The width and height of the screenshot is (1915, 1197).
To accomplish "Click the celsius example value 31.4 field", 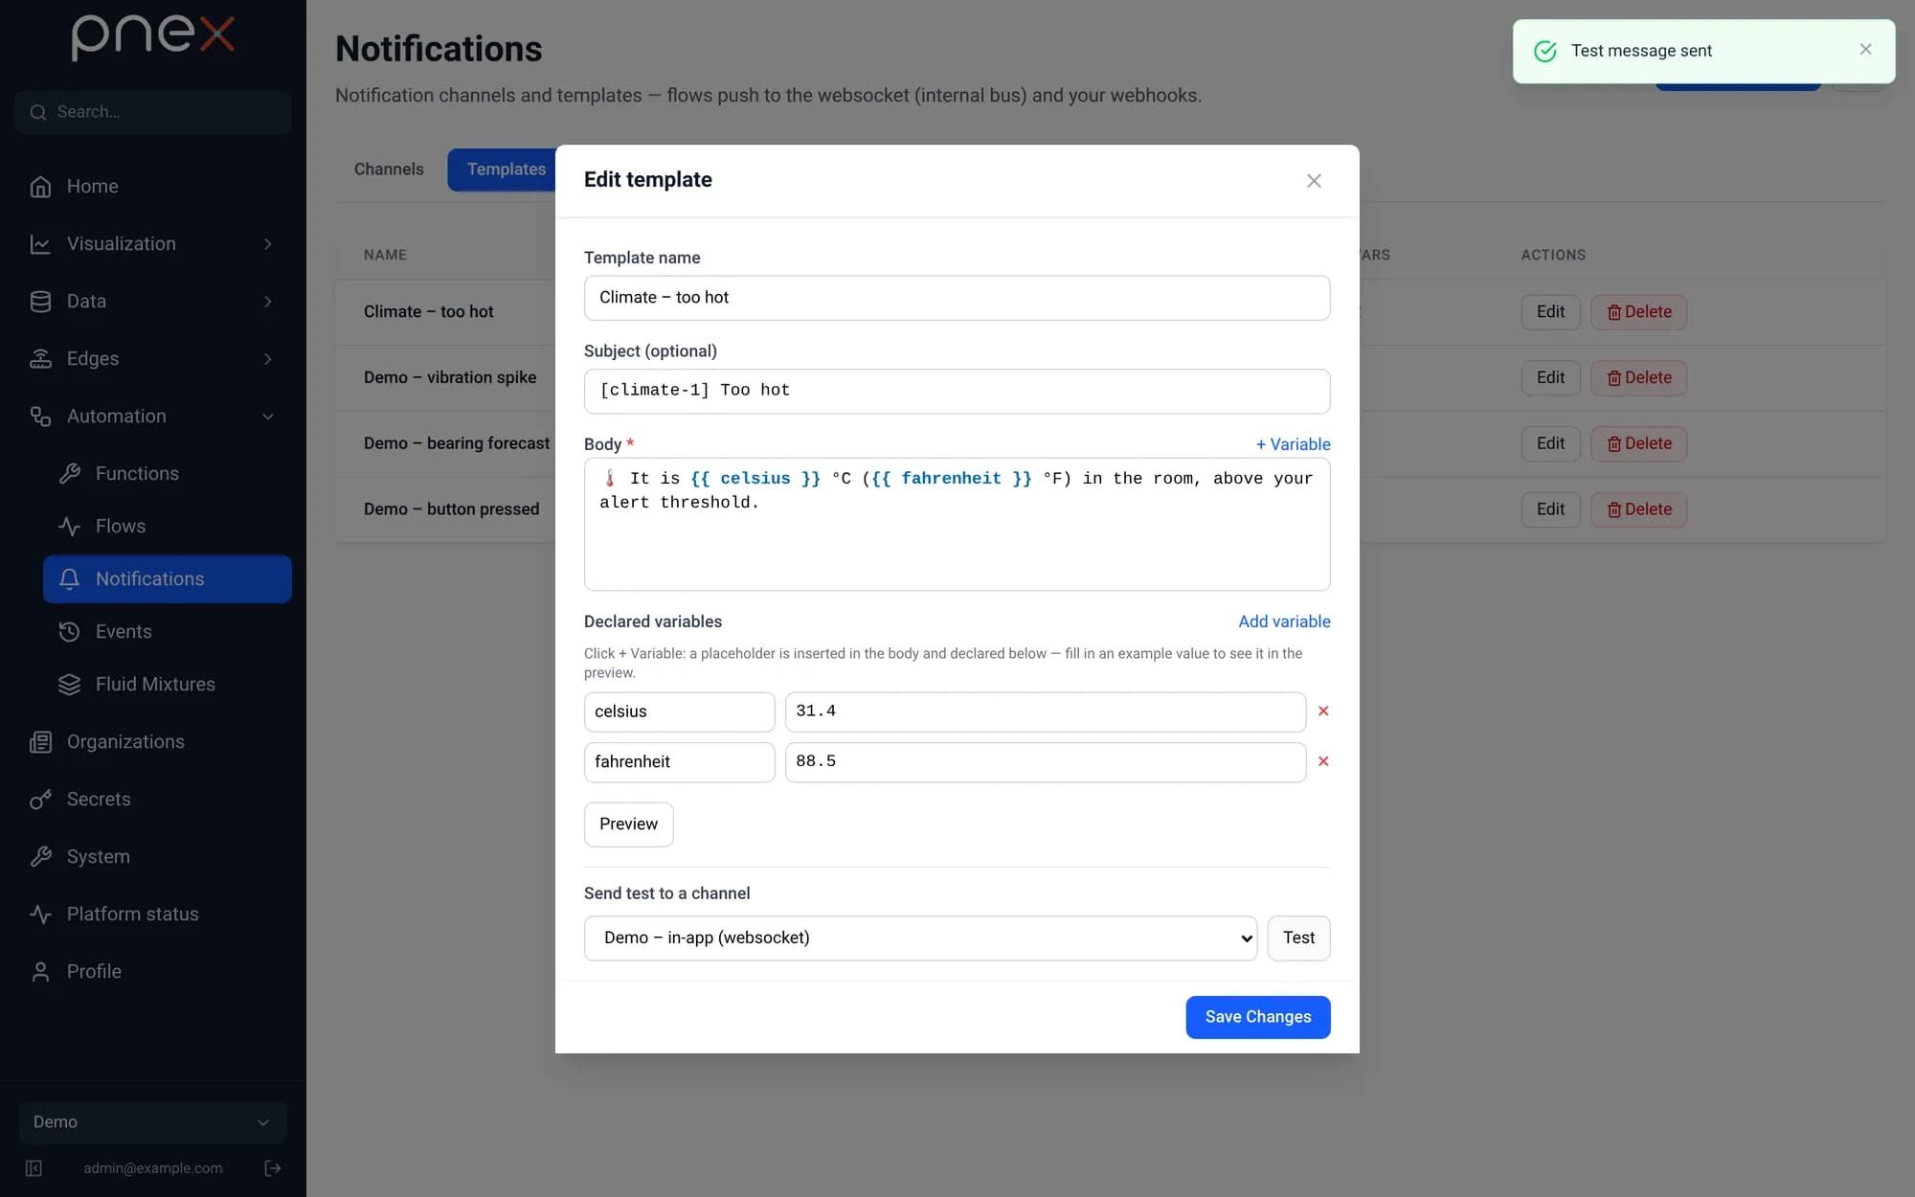I will pyautogui.click(x=1045, y=711).
